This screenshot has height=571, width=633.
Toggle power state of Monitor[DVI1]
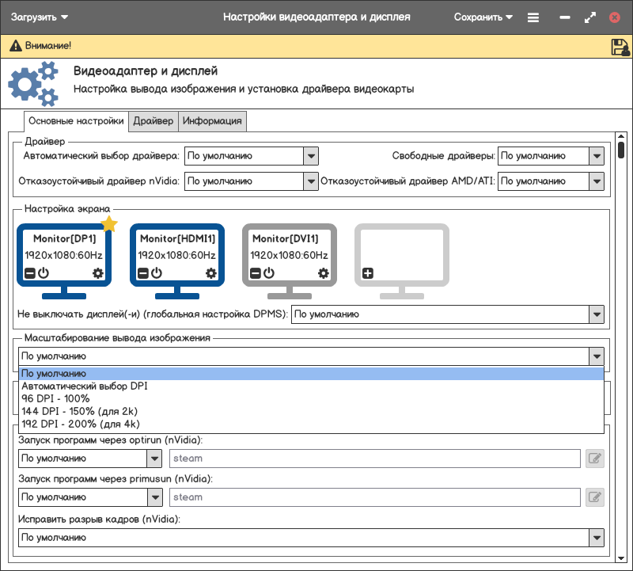(x=269, y=273)
